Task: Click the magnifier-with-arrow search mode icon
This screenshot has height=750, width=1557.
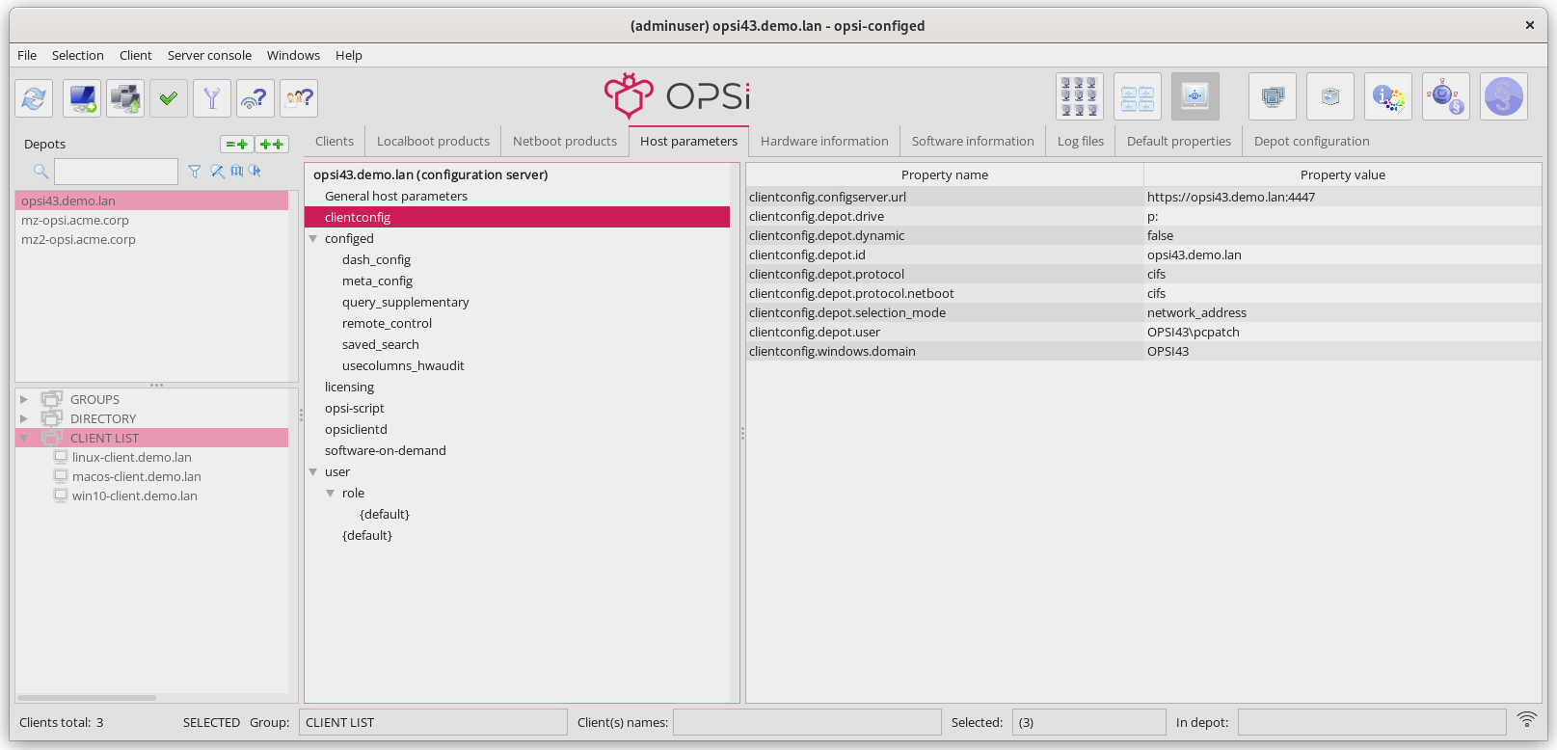Action: pos(255,172)
